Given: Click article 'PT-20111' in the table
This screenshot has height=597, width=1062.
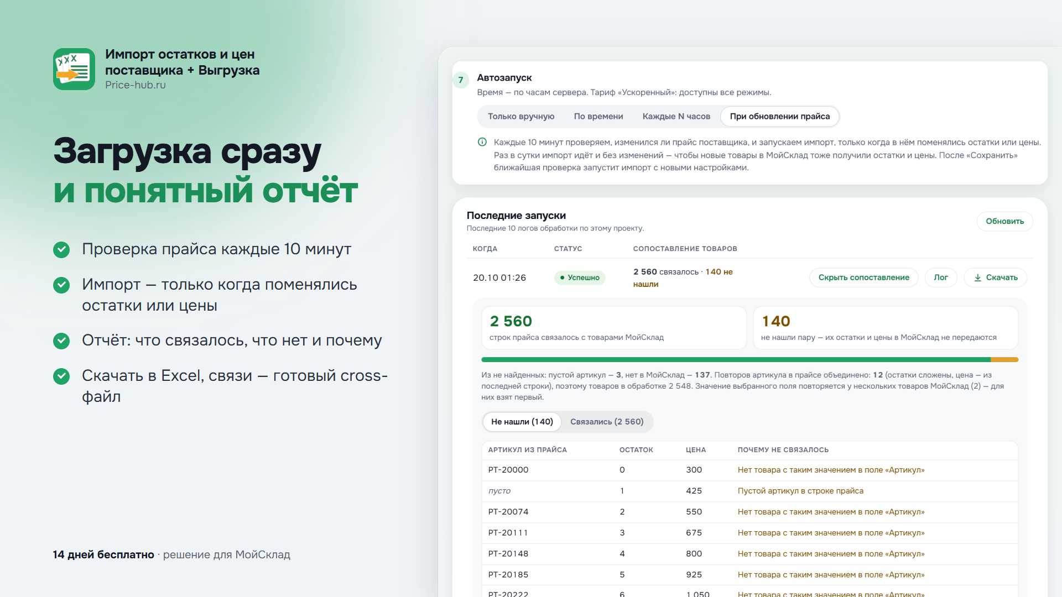Looking at the screenshot, I should [508, 533].
